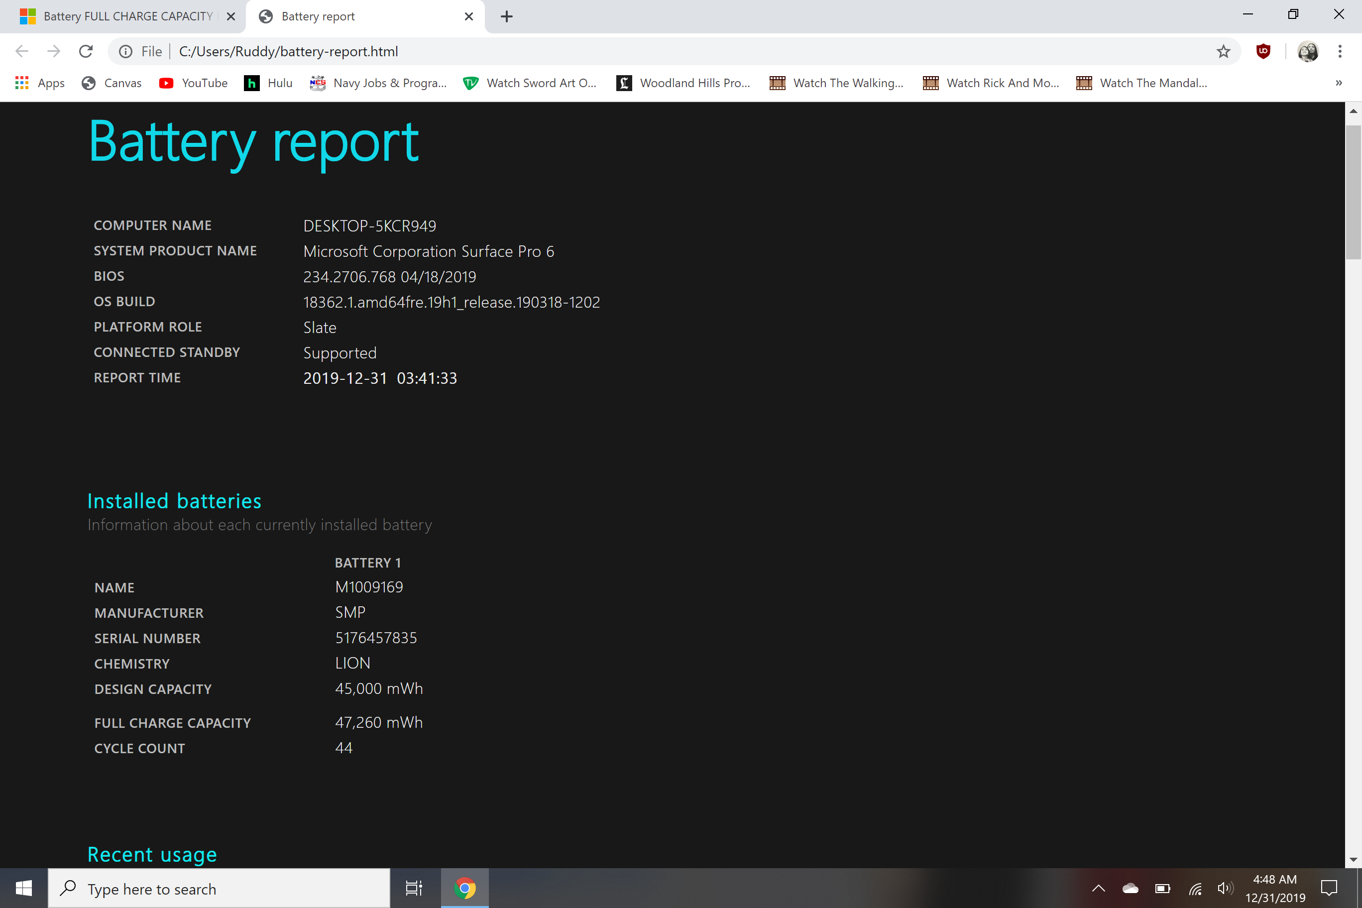Click the Windows search box
This screenshot has height=908, width=1362.
(x=220, y=888)
